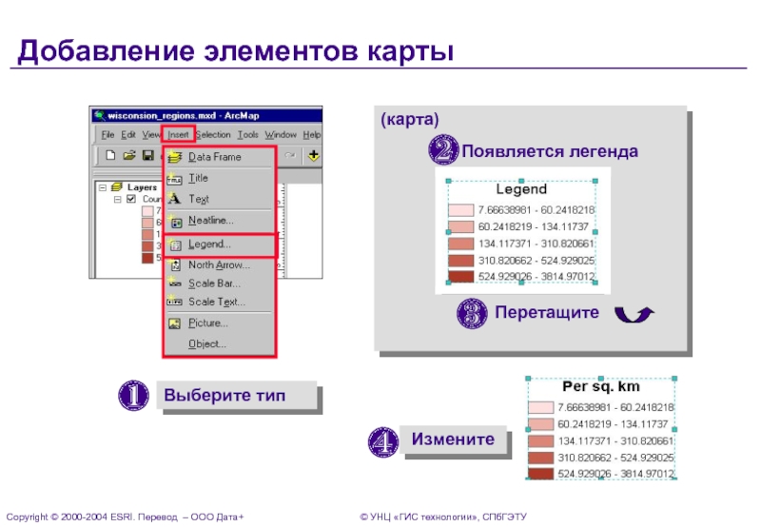Click the Save floppy disk toolbar icon
This screenshot has height=527, width=761.
(148, 155)
